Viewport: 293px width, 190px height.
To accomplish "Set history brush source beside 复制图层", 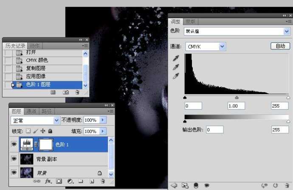I will (x=8, y=69).
